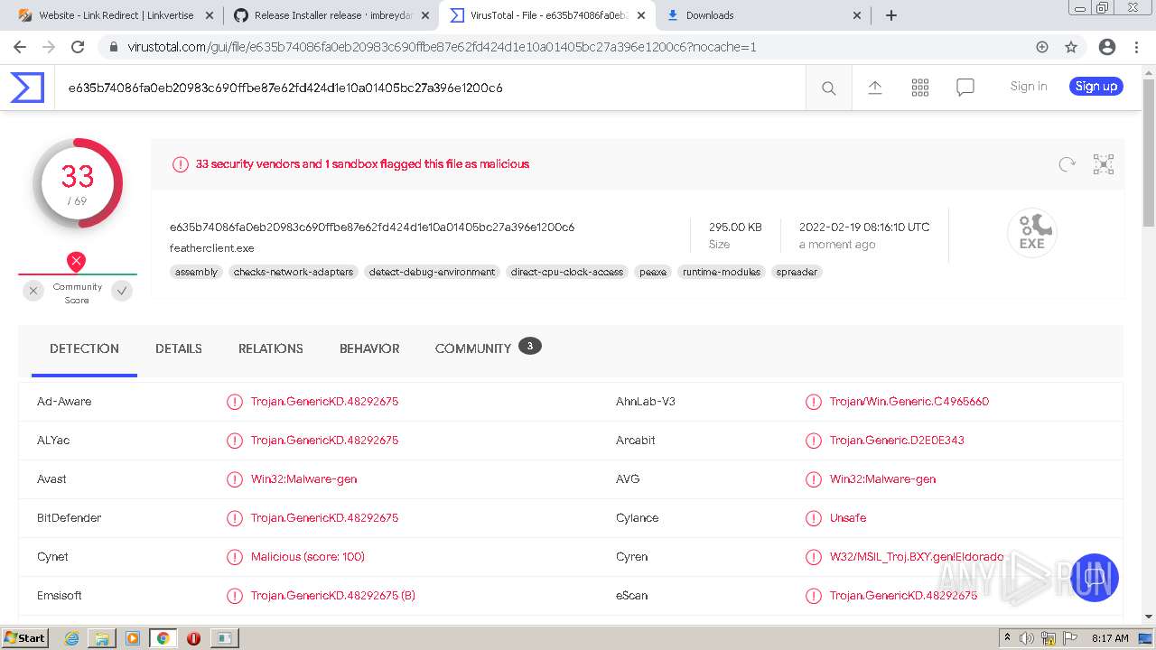Close the GitHub Release Installer tab

point(424,15)
